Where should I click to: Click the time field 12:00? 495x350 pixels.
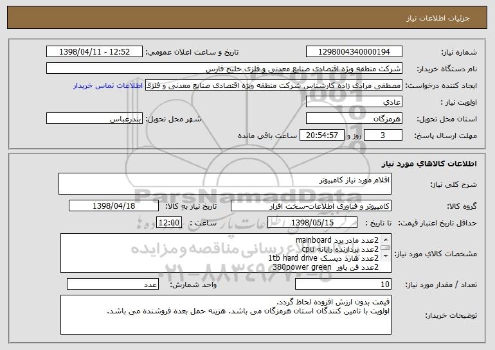tap(169, 223)
